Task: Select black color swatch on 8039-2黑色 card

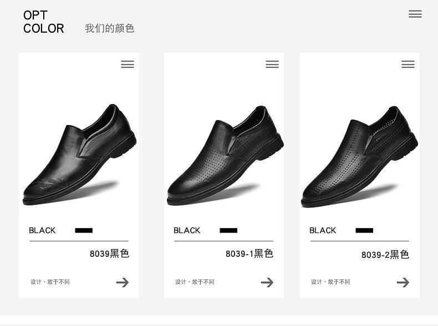Action: click(364, 230)
